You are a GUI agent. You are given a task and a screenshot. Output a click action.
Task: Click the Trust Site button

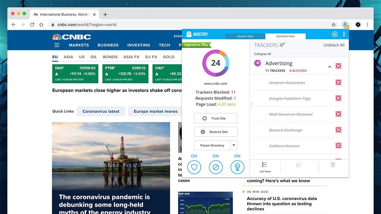pyautogui.click(x=216, y=118)
